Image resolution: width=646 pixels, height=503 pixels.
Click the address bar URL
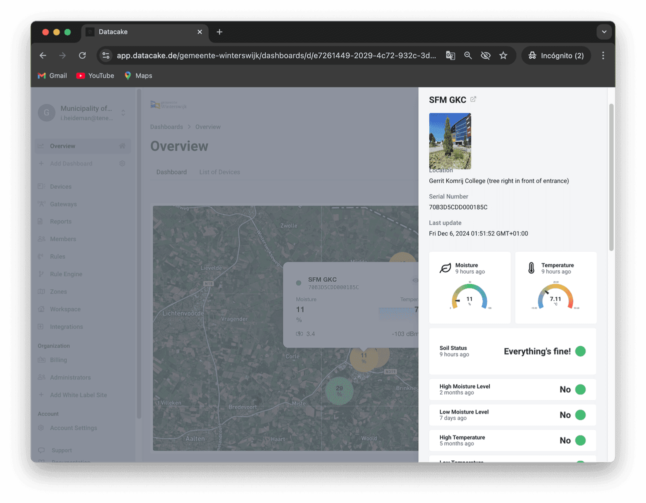tap(276, 55)
